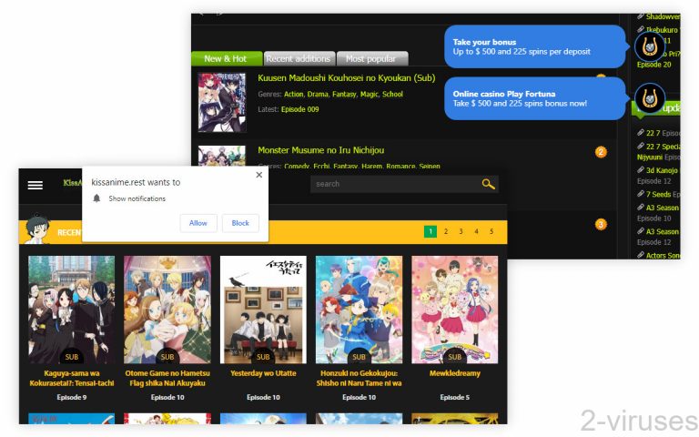The image size is (699, 437).
Task: Open Yesterday wo Utatte poster thumbnail
Action: (263, 310)
